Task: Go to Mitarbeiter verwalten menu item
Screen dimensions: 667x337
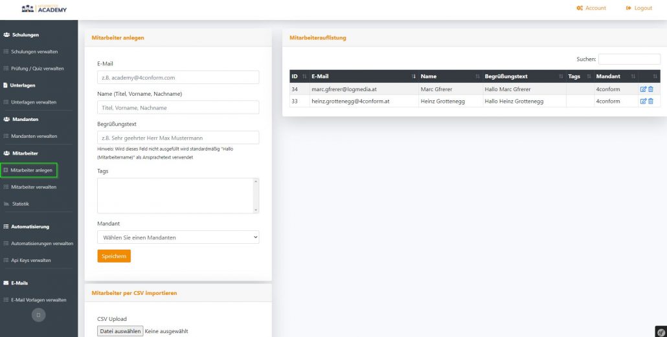Action: click(x=34, y=187)
